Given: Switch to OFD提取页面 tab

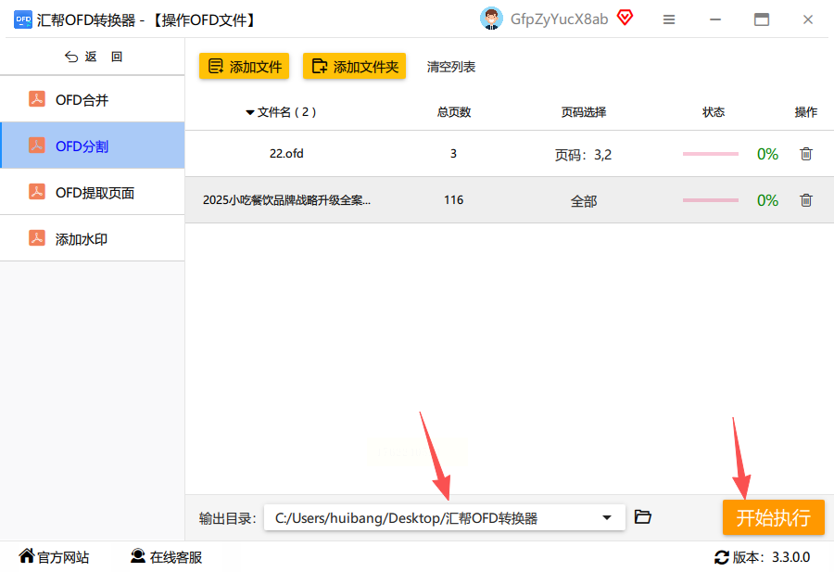Looking at the screenshot, I should tap(93, 192).
